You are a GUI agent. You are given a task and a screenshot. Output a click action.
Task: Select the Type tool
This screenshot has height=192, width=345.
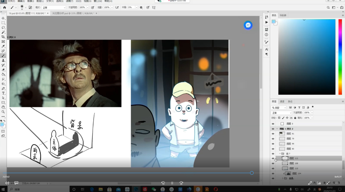click(3, 93)
